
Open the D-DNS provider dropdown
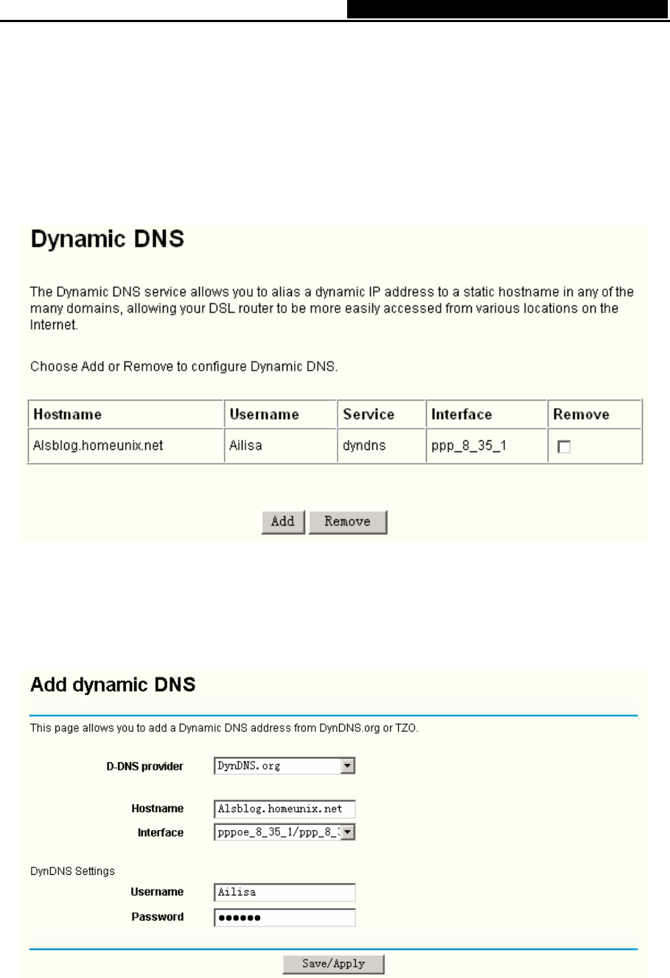point(285,766)
